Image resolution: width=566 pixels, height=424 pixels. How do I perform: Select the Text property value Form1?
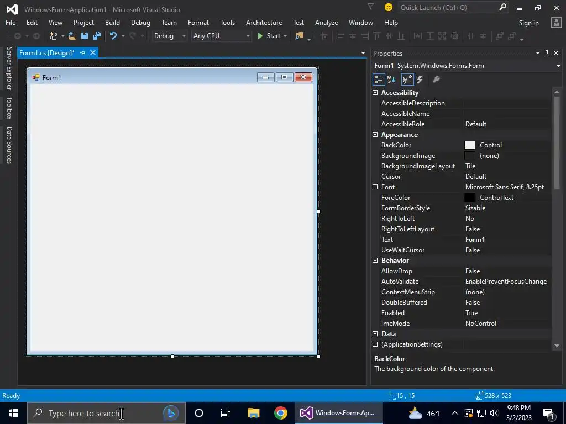point(475,240)
